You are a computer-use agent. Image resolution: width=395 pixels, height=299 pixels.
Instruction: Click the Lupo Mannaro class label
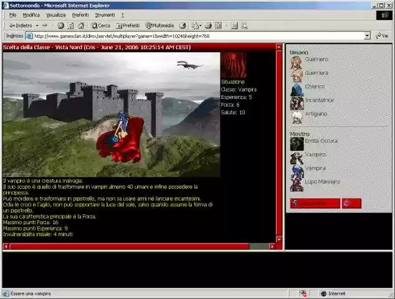pos(322,182)
